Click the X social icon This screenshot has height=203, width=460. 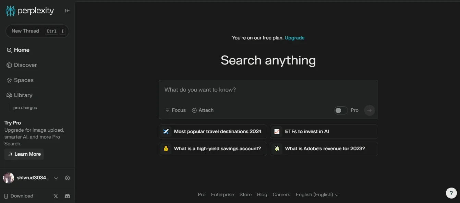(x=56, y=196)
